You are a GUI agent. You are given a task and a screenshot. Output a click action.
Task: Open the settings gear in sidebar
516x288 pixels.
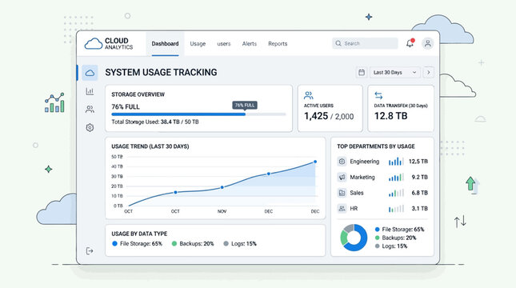90,127
